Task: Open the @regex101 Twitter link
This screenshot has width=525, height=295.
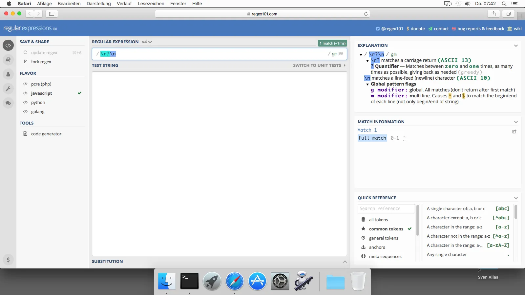Action: 389,29
